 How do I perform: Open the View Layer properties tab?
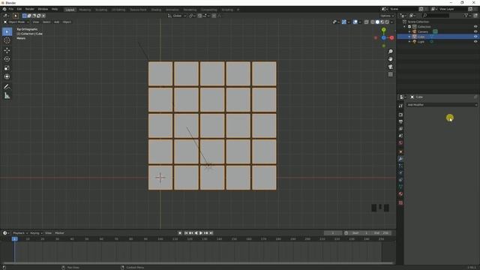click(400, 129)
